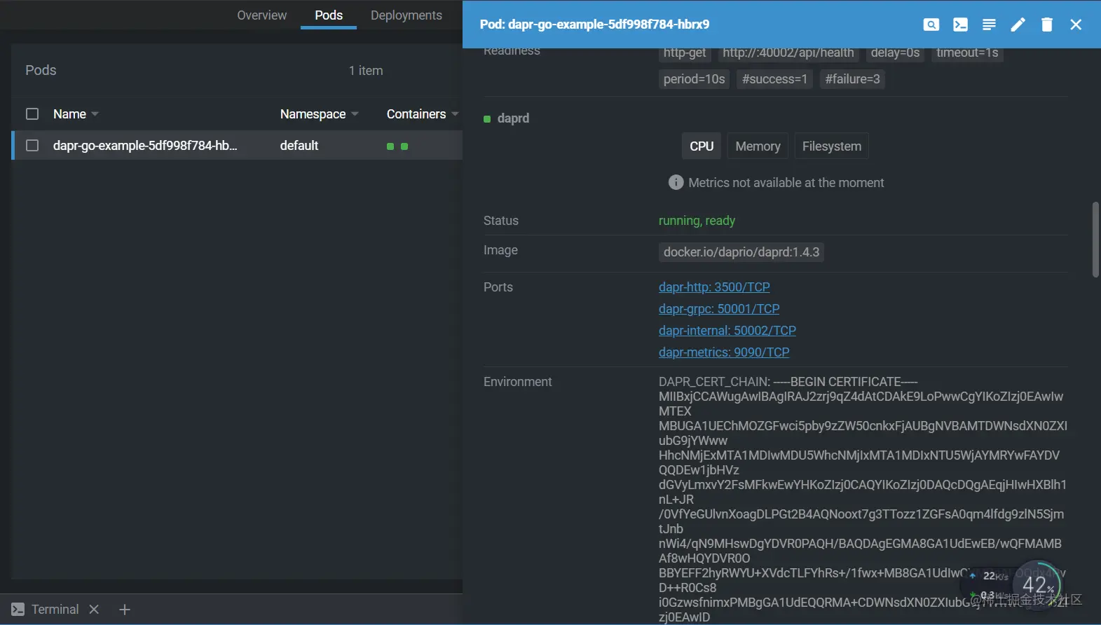Switch to the Overview tab
Viewport: 1101px width, 625px height.
click(x=261, y=15)
